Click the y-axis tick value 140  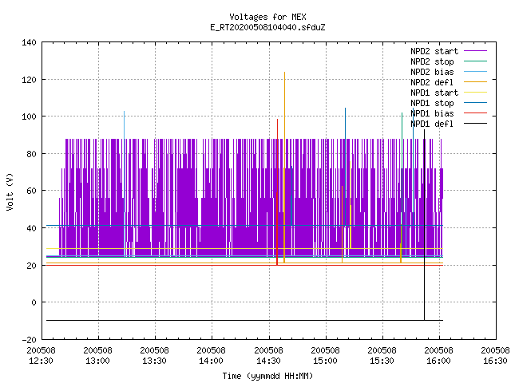[29, 42]
